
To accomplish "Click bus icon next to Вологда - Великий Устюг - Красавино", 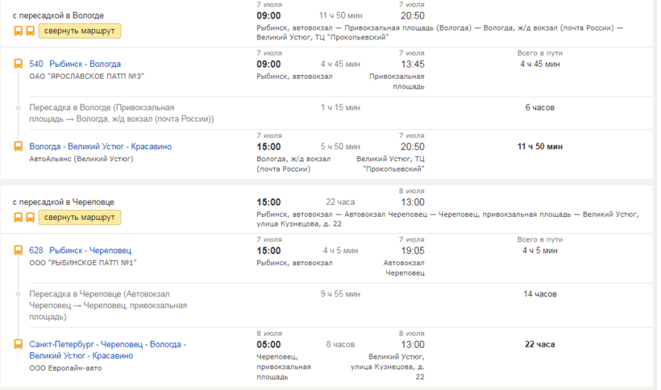I will (18, 147).
